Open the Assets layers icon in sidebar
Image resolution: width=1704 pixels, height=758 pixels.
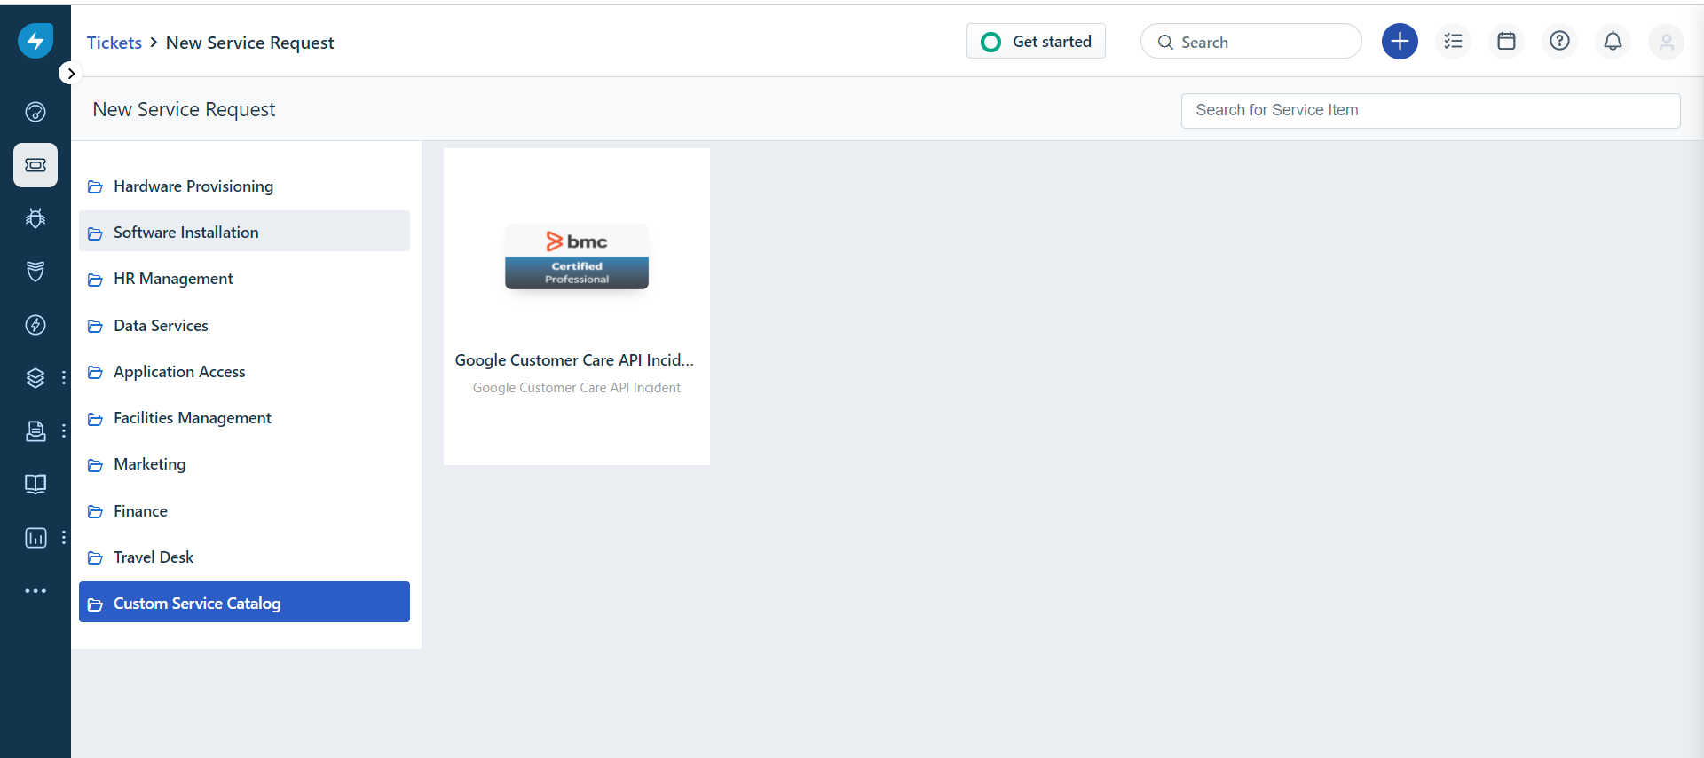coord(35,378)
